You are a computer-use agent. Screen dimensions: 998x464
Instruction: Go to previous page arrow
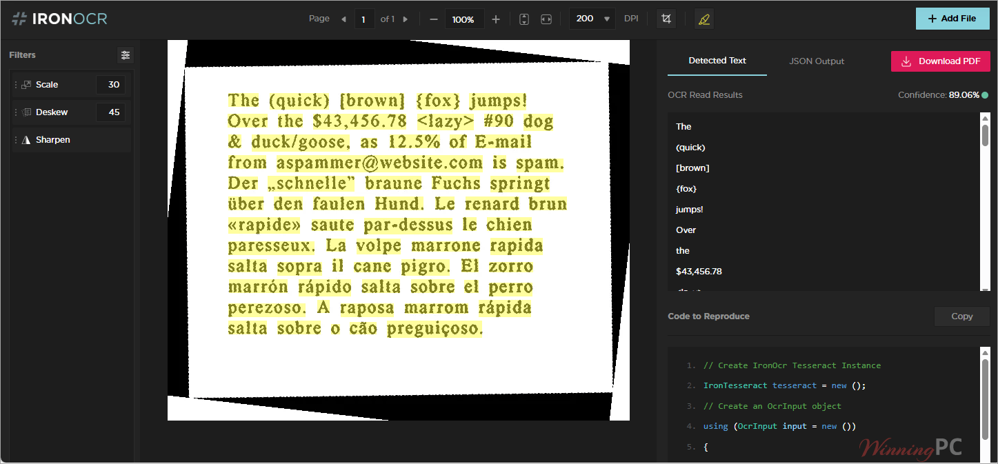tap(343, 19)
